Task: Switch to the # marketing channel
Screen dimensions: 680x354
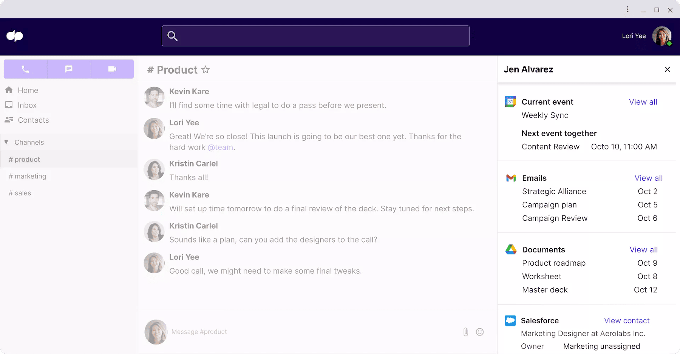Action: tap(28, 176)
